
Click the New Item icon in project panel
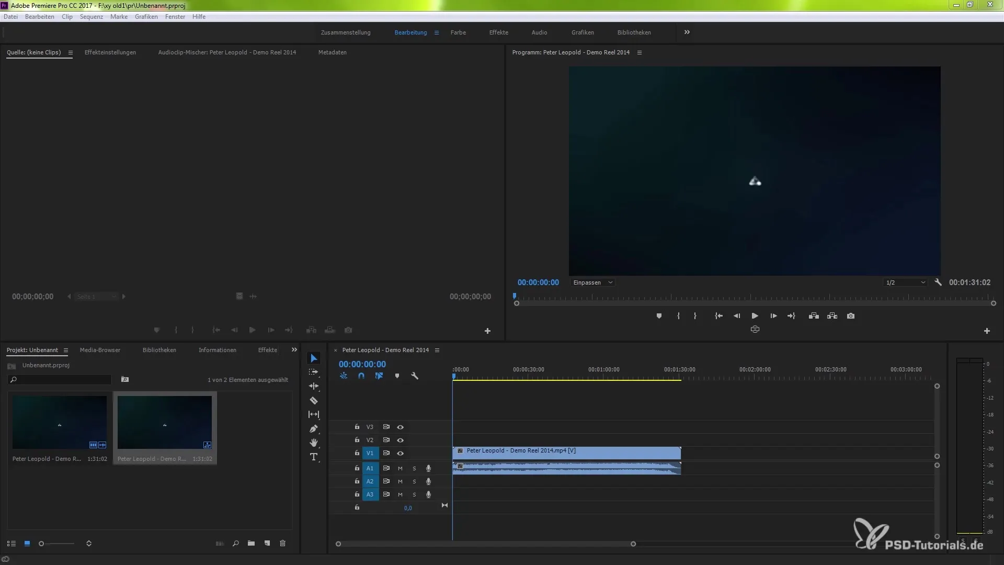click(x=267, y=544)
